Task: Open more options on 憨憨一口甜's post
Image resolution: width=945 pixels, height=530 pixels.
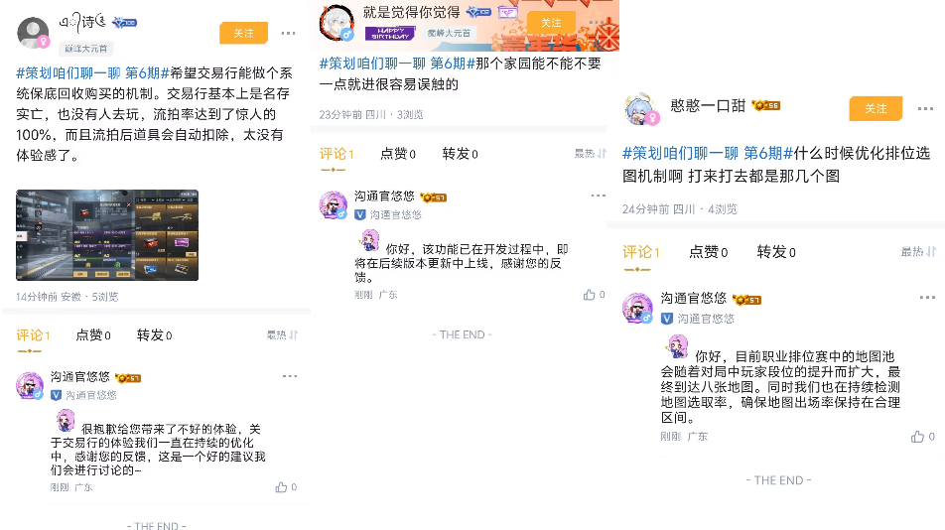Action: (x=925, y=109)
